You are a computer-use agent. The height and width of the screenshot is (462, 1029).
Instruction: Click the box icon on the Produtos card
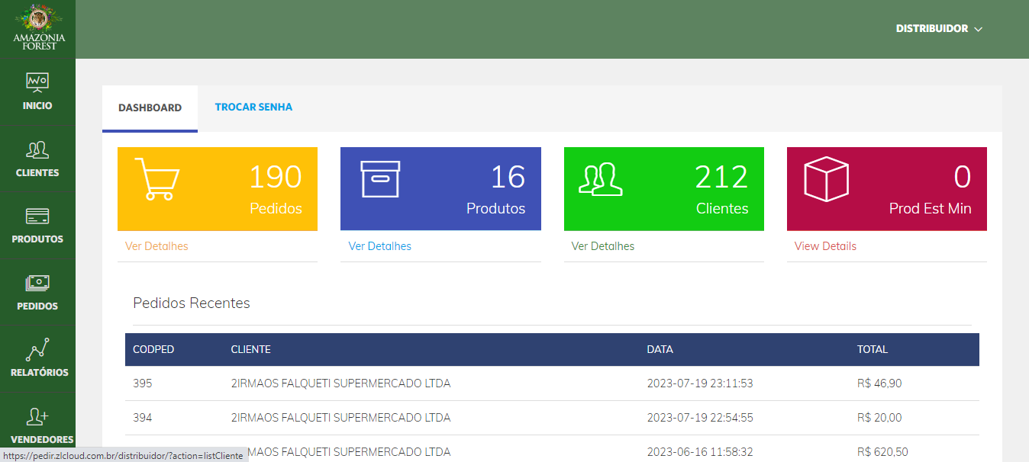coord(379,178)
